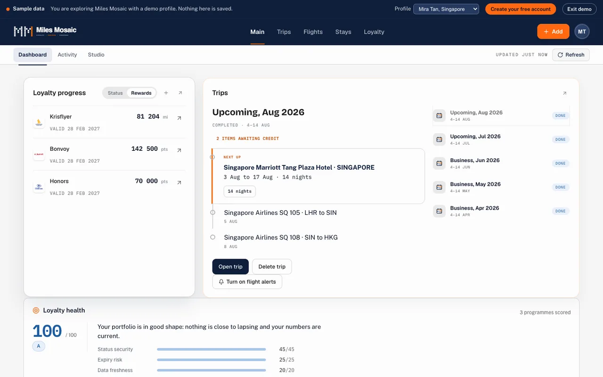Turn on flight alerts
This screenshot has width=603, height=377.
point(247,282)
